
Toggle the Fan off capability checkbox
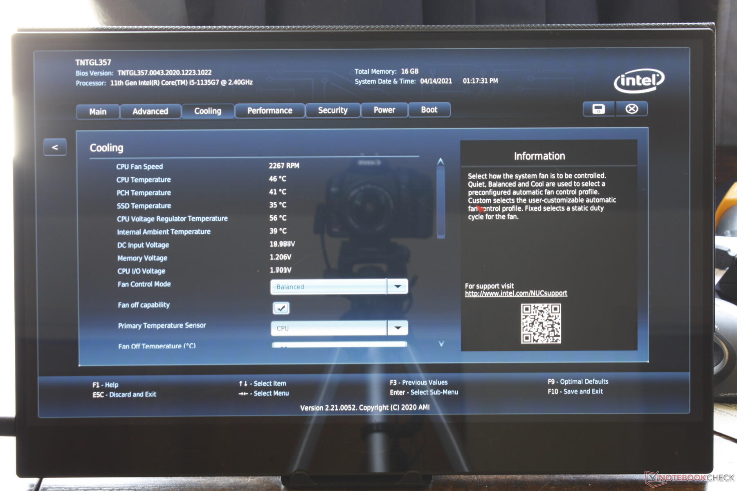pos(281,308)
